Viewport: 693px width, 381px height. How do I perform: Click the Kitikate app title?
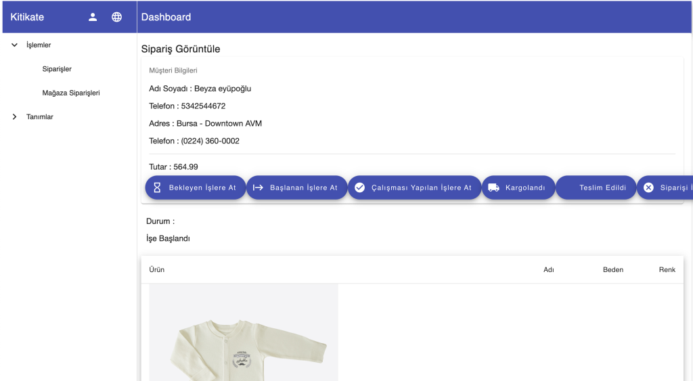[x=27, y=17]
